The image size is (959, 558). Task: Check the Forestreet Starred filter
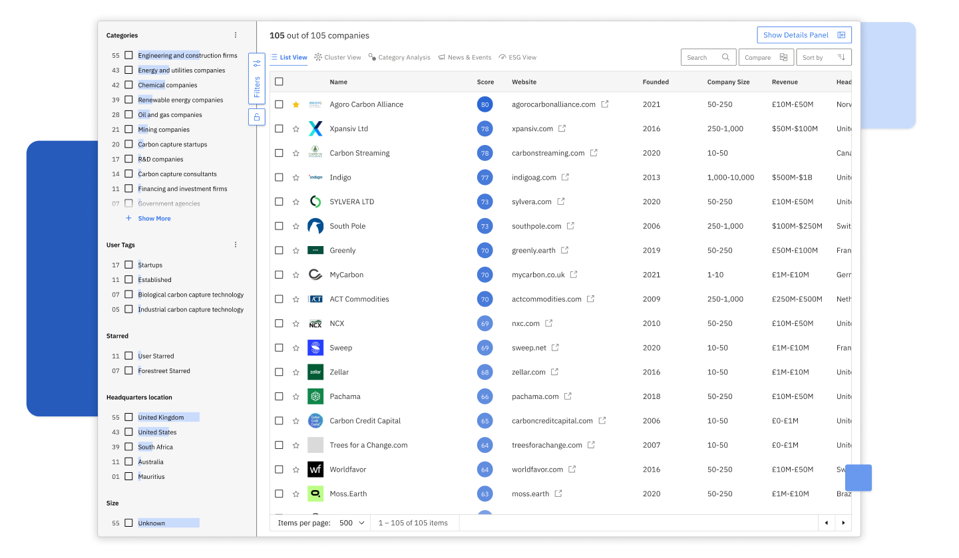(x=128, y=370)
